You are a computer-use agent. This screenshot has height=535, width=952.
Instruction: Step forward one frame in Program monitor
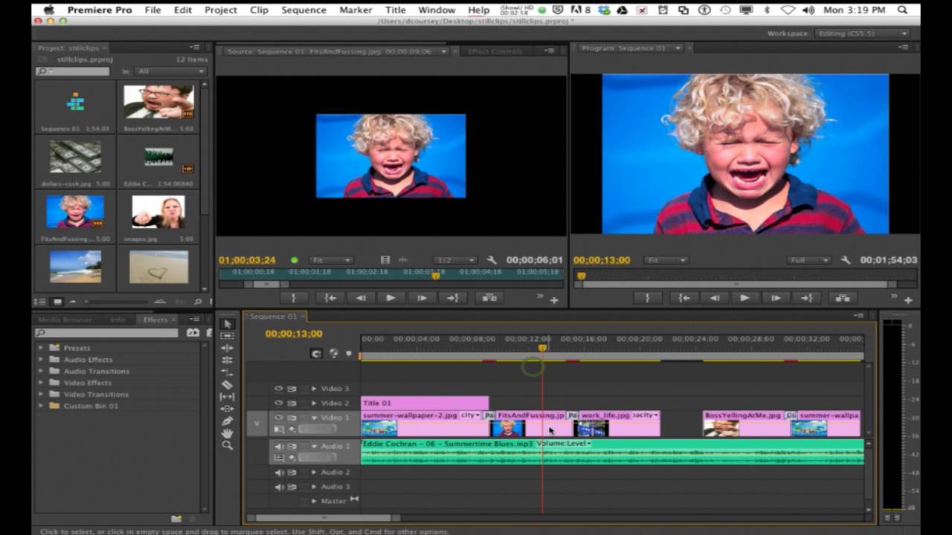776,298
